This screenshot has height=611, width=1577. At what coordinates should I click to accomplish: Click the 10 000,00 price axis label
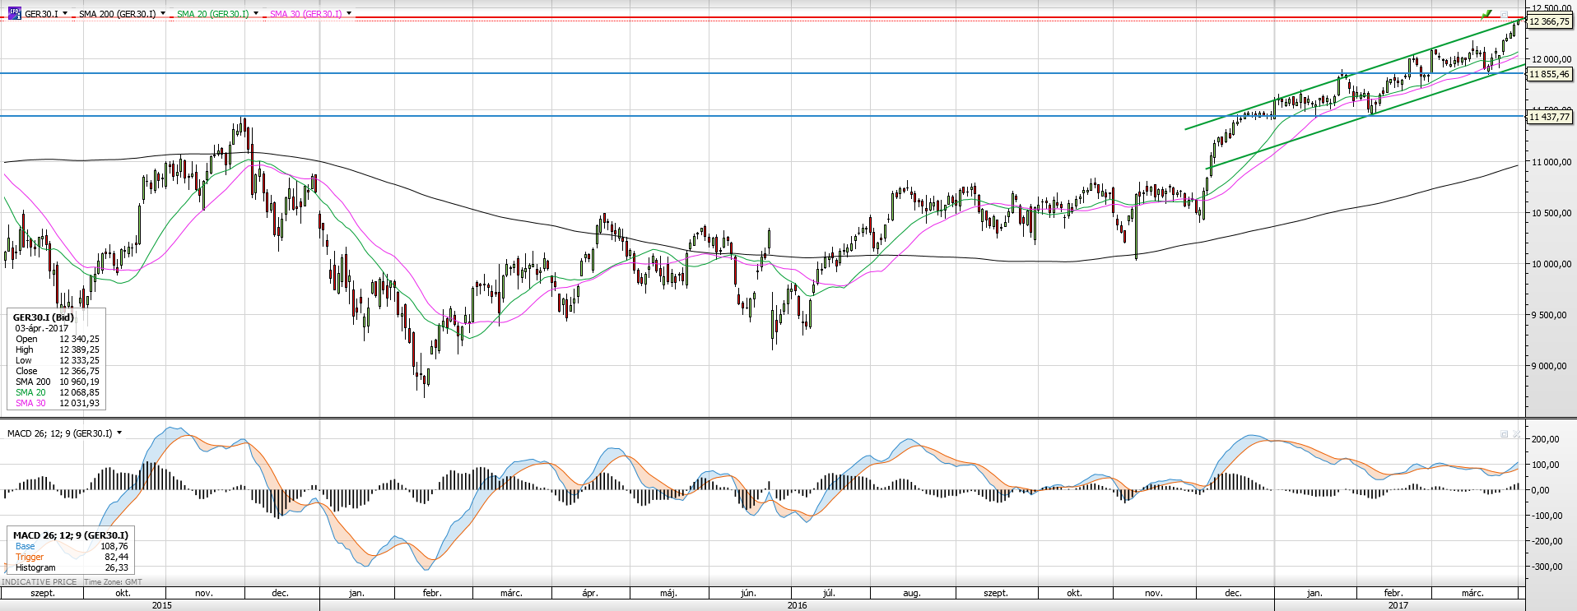1551,265
